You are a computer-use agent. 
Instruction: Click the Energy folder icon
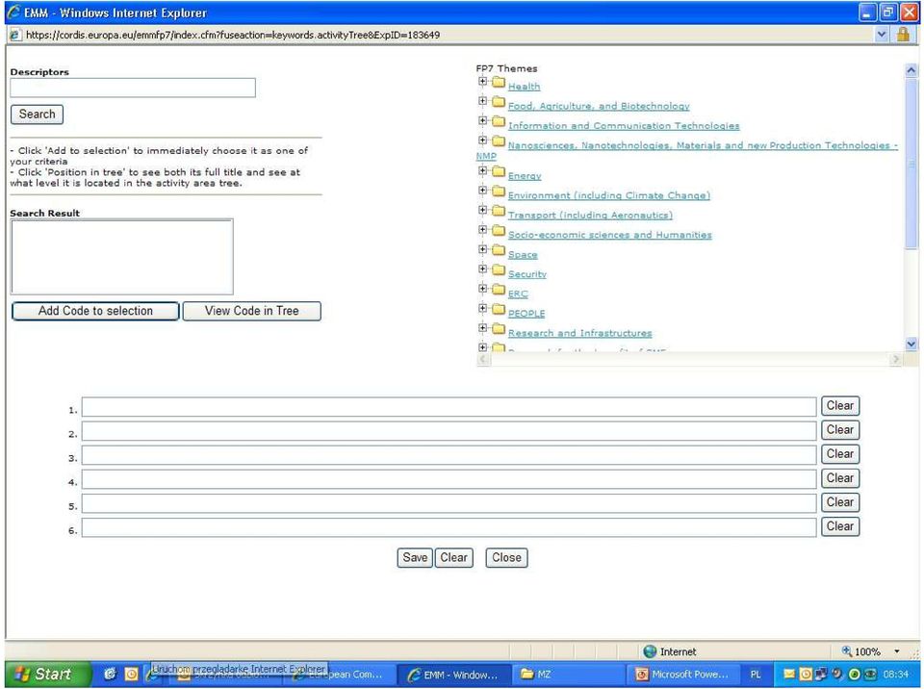(x=499, y=171)
